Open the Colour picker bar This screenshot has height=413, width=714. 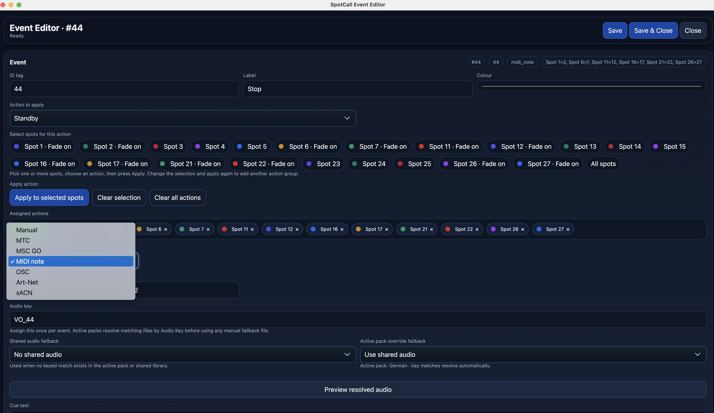[x=592, y=86]
